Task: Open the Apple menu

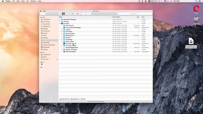Action: (x=3, y=1)
